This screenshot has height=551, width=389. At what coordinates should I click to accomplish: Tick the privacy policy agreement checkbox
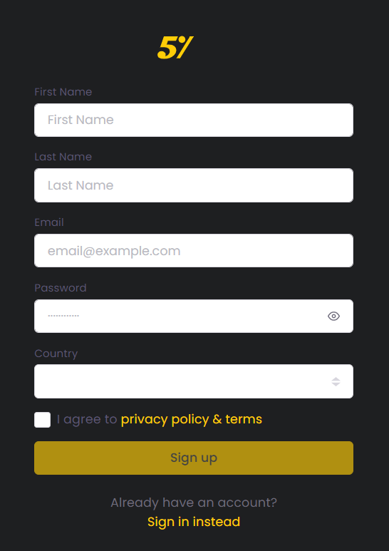[43, 420]
